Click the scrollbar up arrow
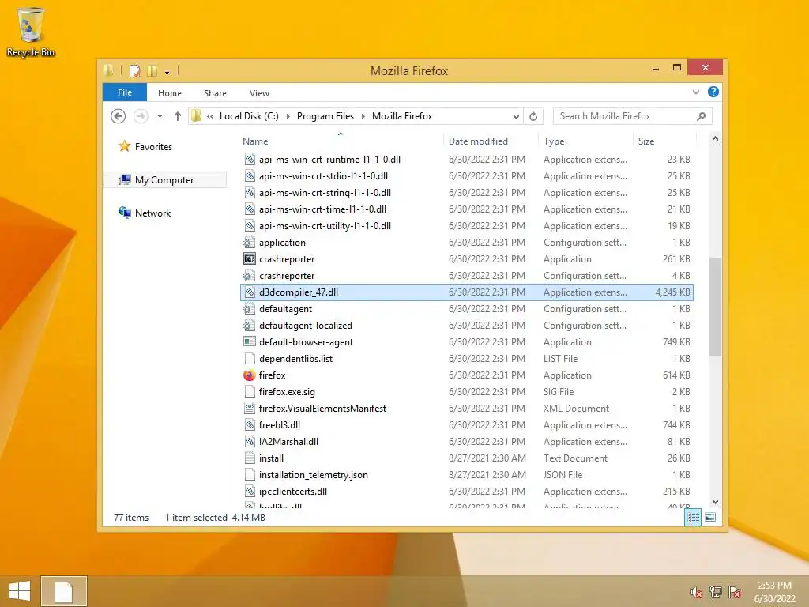The height and width of the screenshot is (607, 809). 715,138
